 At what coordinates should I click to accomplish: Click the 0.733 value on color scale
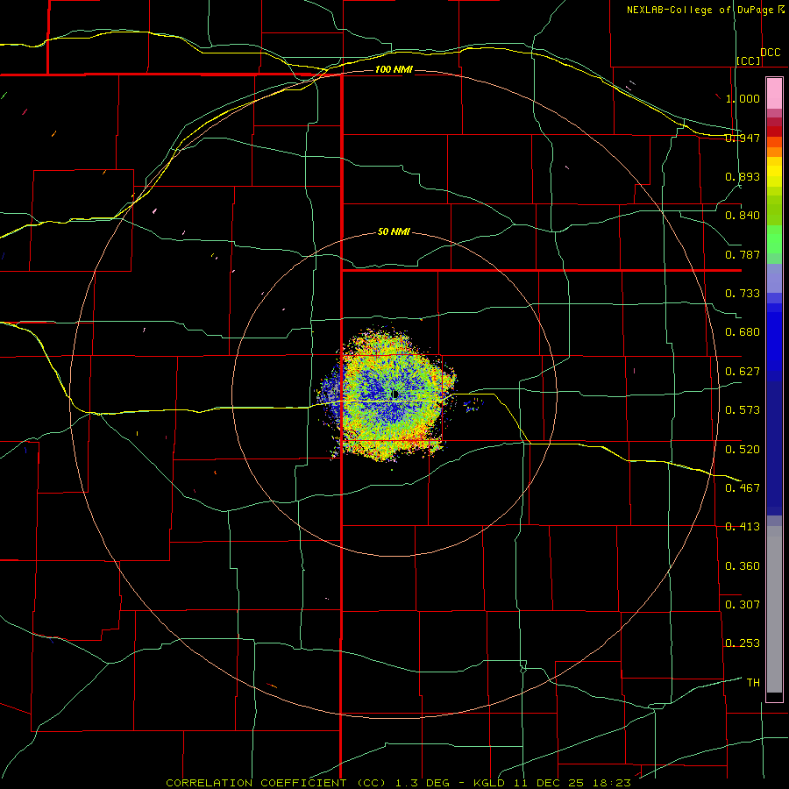(743, 294)
